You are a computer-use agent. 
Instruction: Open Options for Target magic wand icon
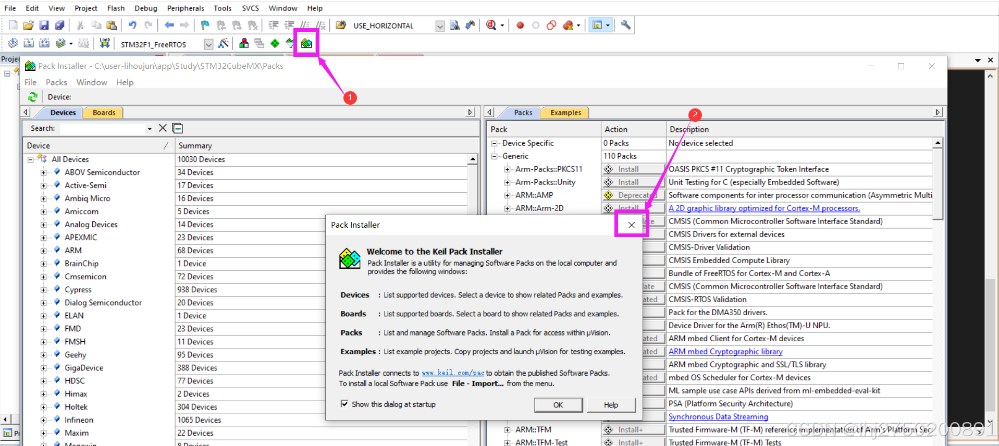224,43
